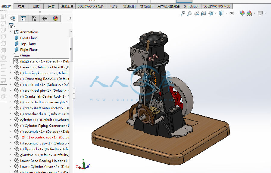Expand the eccentric rod<1> error node
Screen dimensions: 271x173
10,137
